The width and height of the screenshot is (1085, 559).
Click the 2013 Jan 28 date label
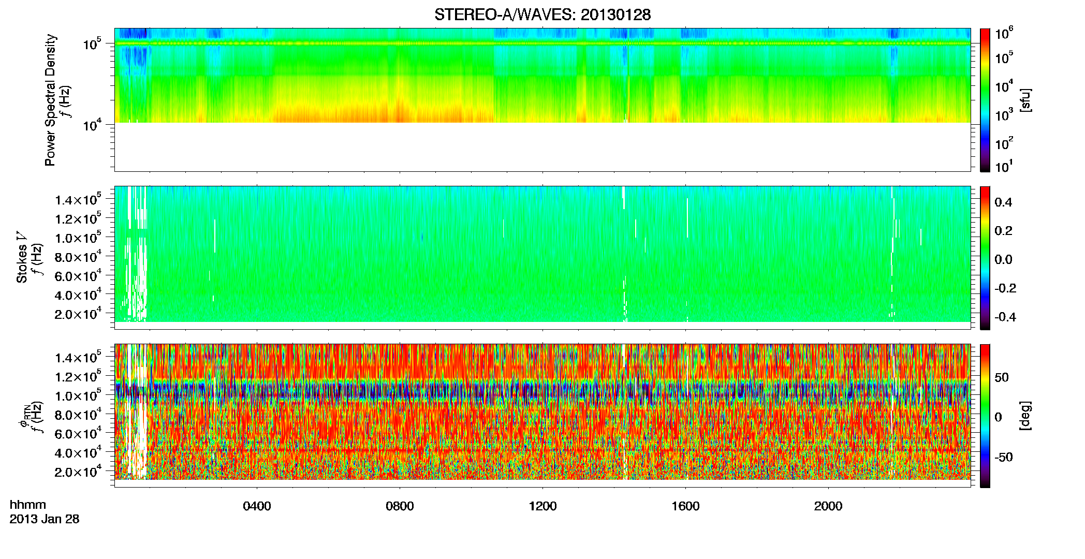[45, 519]
